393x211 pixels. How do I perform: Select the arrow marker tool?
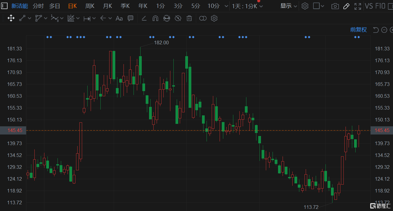(x=103, y=18)
